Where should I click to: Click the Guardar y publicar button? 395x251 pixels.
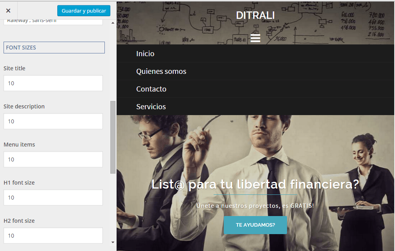point(84,11)
